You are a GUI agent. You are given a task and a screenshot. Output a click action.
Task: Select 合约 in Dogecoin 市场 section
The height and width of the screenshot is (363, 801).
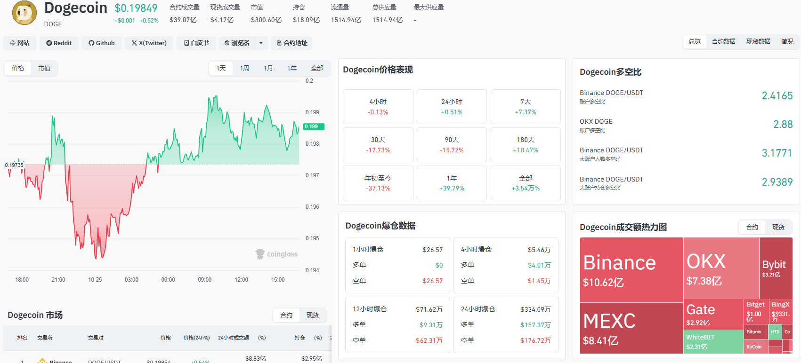286,315
